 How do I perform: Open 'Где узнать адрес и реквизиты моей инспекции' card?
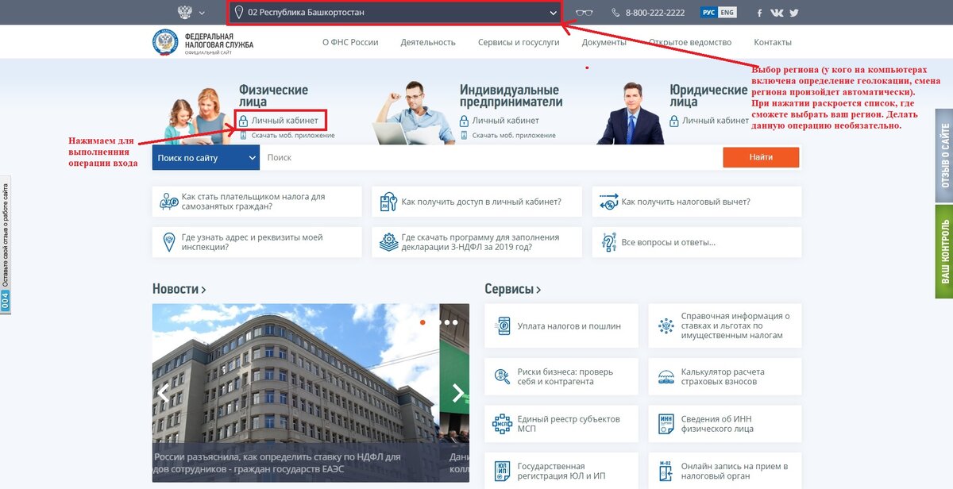click(x=257, y=242)
